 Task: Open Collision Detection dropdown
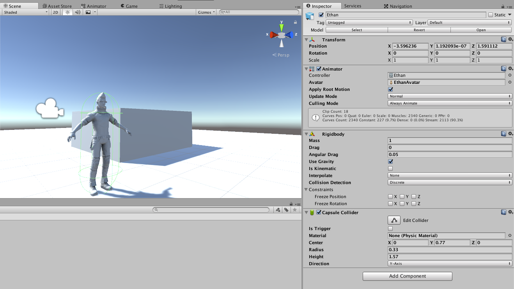pyautogui.click(x=450, y=183)
